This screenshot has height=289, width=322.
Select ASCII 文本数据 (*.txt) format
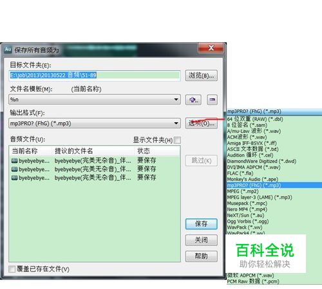pyautogui.click(x=274, y=149)
